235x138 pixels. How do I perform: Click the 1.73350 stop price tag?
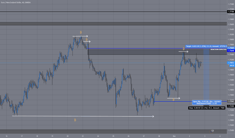[x=231, y=106]
